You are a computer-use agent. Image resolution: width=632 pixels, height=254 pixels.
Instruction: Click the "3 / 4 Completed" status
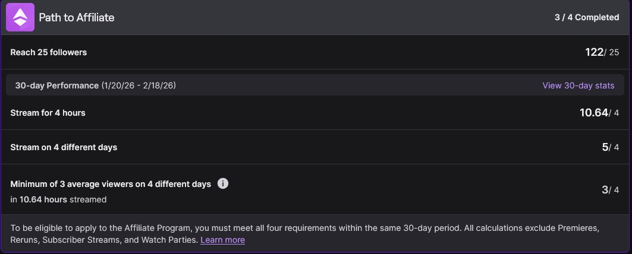(x=587, y=18)
